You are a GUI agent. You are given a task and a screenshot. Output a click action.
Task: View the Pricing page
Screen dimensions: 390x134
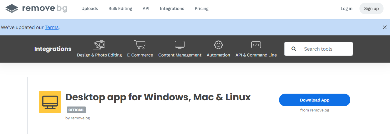point(201,8)
